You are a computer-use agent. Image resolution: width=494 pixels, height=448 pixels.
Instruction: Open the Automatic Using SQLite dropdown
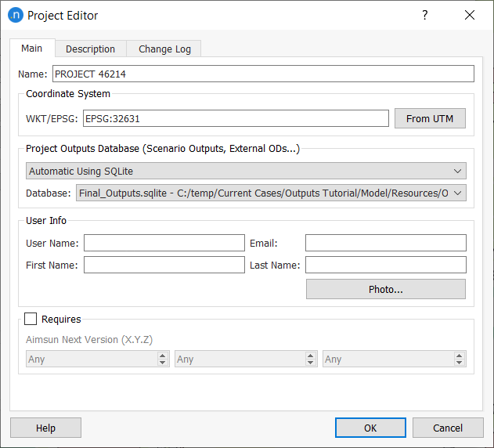(246, 171)
